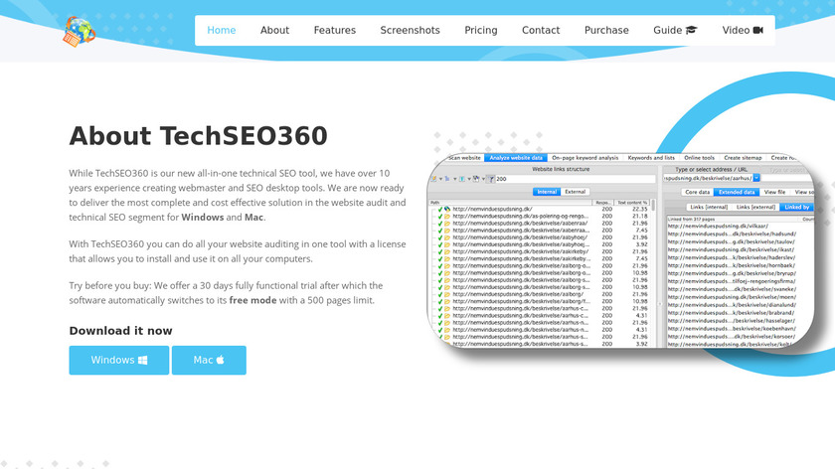Select the Linked by tab
835x469 pixels.
pos(796,207)
